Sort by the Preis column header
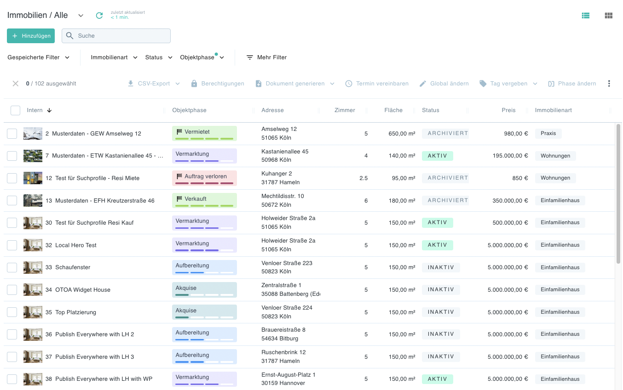The image size is (623, 390). click(x=508, y=110)
